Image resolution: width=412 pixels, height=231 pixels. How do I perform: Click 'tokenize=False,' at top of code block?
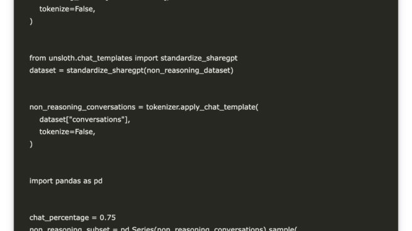pos(67,9)
